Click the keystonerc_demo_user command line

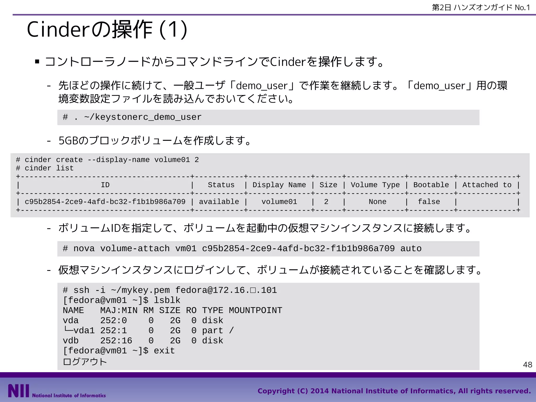pyautogui.click(x=132, y=117)
